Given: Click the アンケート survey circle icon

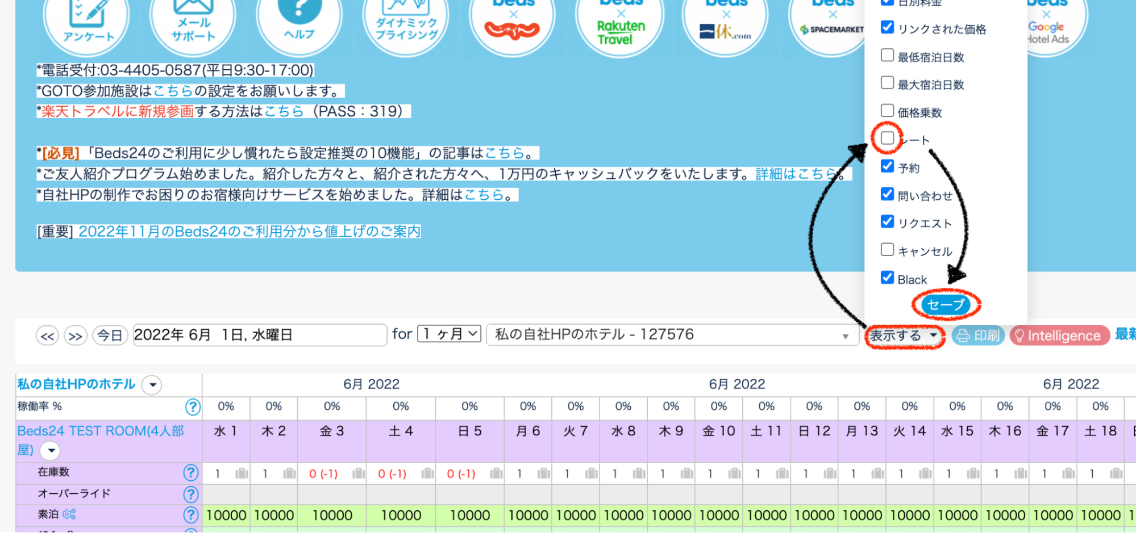Looking at the screenshot, I should 86,23.
